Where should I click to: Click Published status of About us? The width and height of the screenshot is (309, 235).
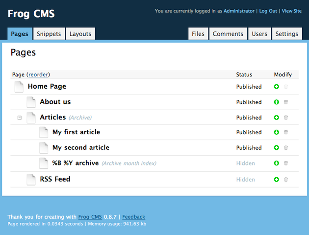pyautogui.click(x=249, y=102)
